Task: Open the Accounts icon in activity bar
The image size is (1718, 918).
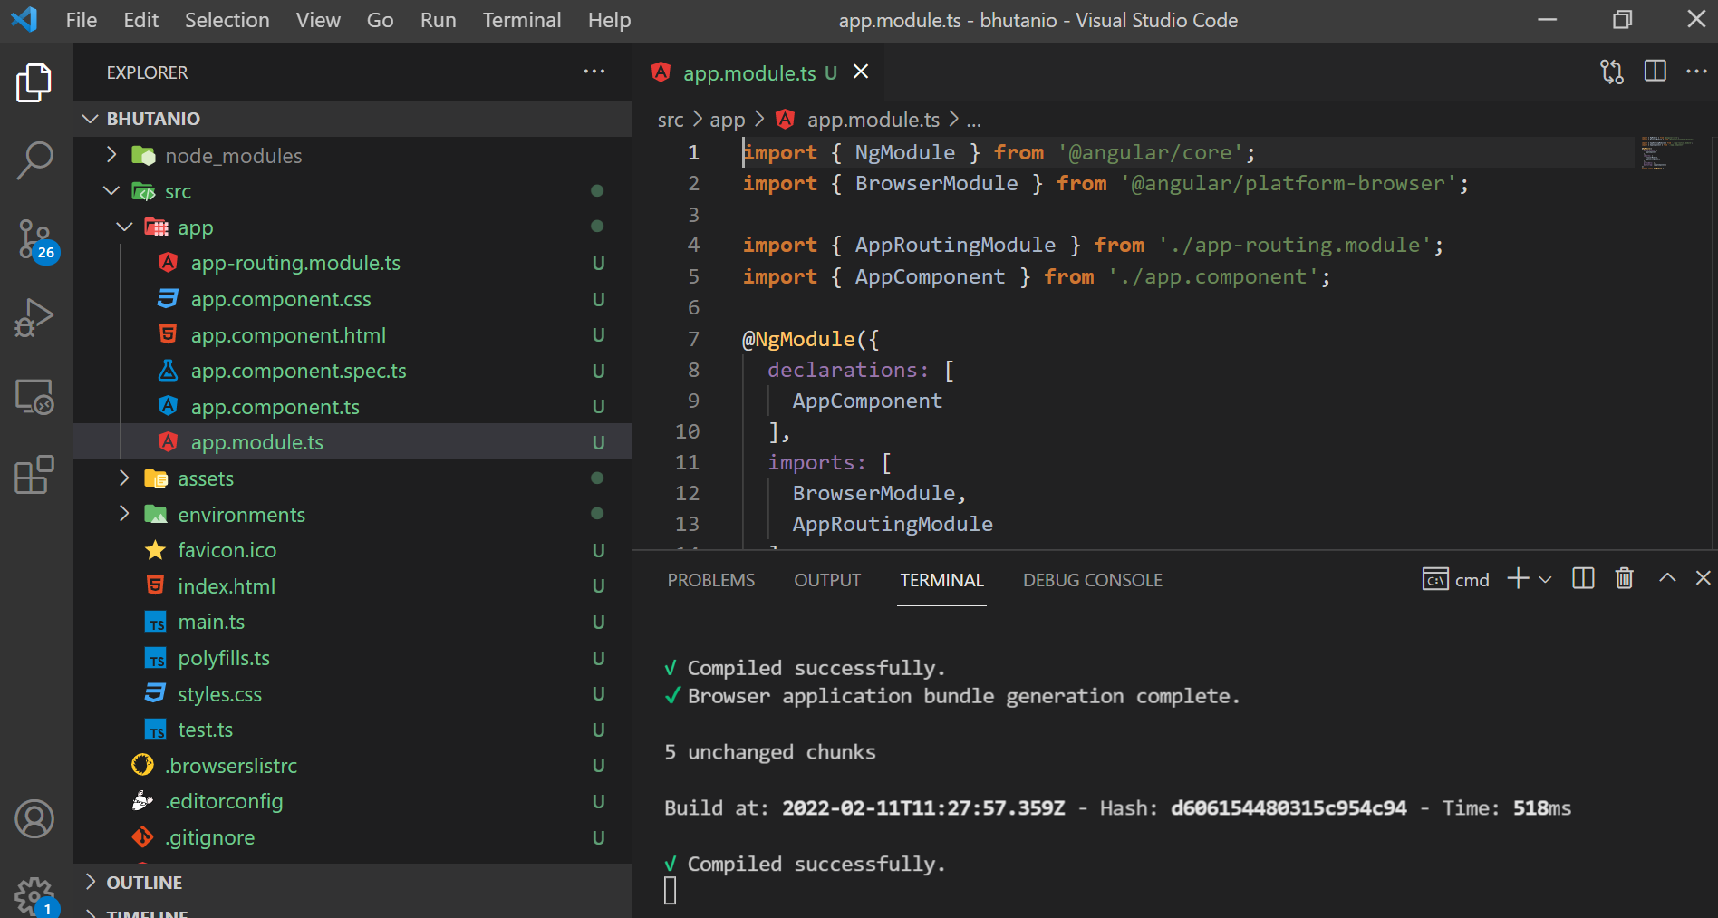Action: pos(34,818)
